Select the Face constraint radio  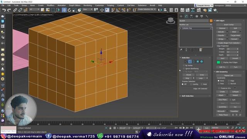tap(219, 83)
